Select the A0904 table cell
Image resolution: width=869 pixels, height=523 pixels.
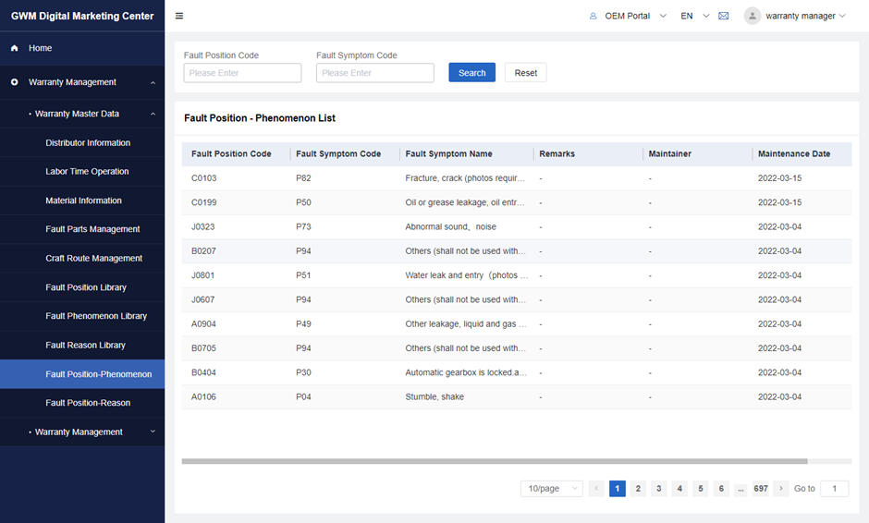pos(203,324)
